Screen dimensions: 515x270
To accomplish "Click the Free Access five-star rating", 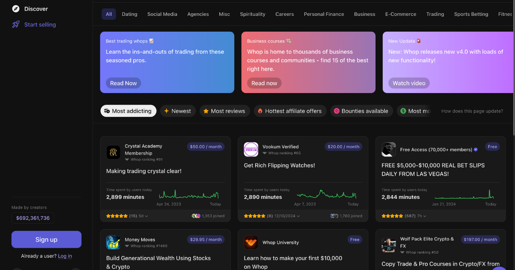I will (392, 216).
